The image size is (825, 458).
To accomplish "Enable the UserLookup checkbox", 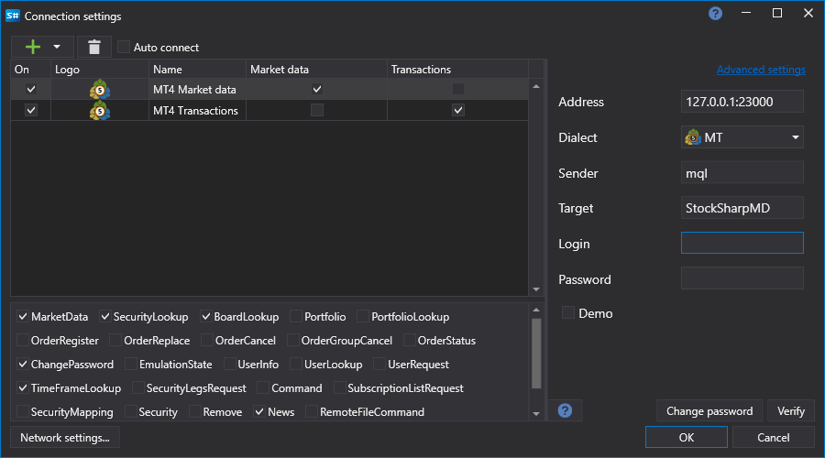I will [x=296, y=364].
